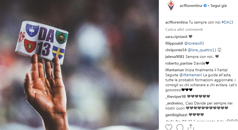Screen dimensions: 238x130
Task: Click the blue verified badge next to acffiorentina
Action: (205, 6)
